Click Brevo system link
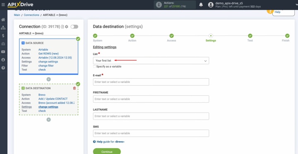The image size is (298, 154). coord(42,95)
